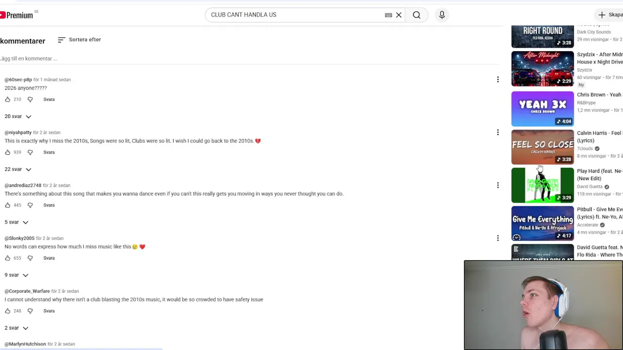Like the @Slonky2005 comment
The image size is (623, 350).
[x=8, y=259]
